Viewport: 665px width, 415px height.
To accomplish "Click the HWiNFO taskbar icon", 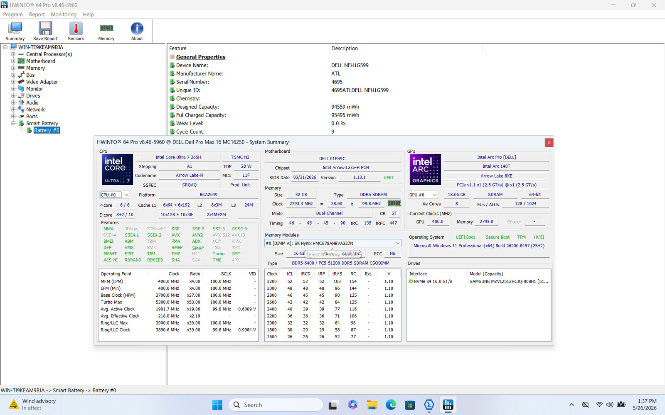I will [x=448, y=405].
